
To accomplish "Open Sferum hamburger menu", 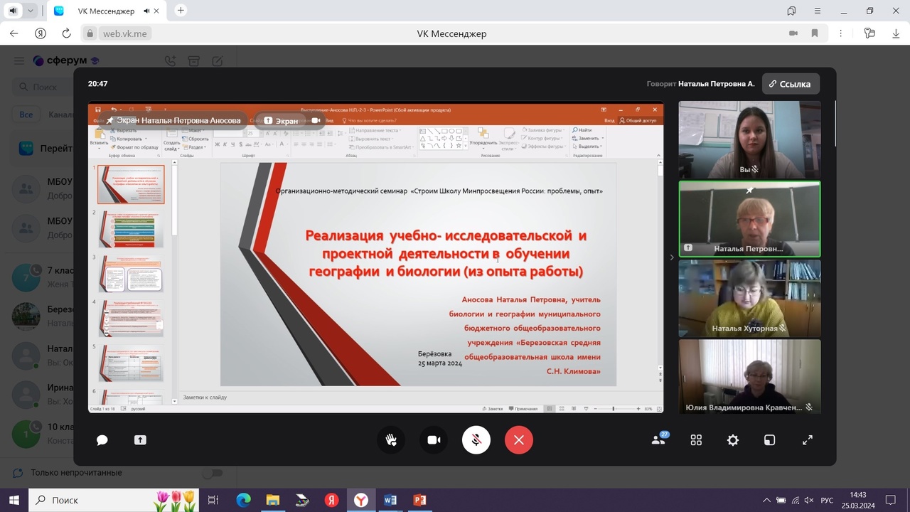I will point(19,61).
